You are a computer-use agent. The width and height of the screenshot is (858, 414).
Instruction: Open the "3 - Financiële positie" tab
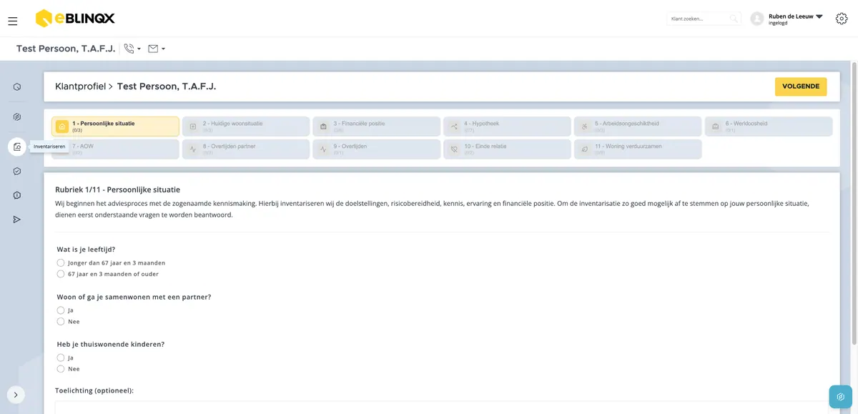[377, 127]
